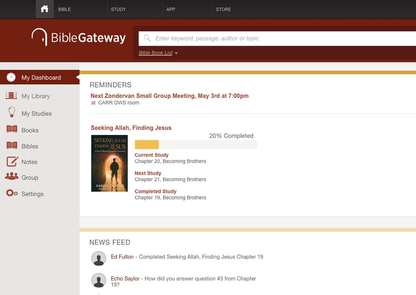The image size is (416, 295).
Task: Open the STUDY top menu
Action: [x=118, y=9]
